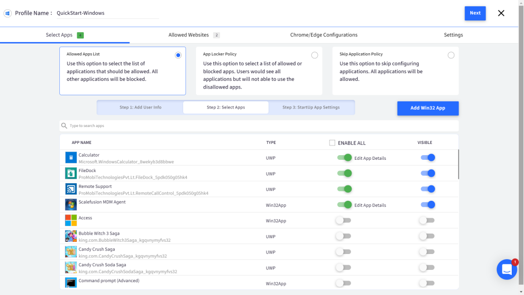Click the search magnifier icon
524x295 pixels.
point(64,126)
